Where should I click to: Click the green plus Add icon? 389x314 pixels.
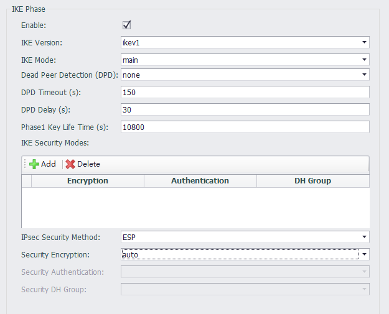(x=34, y=164)
